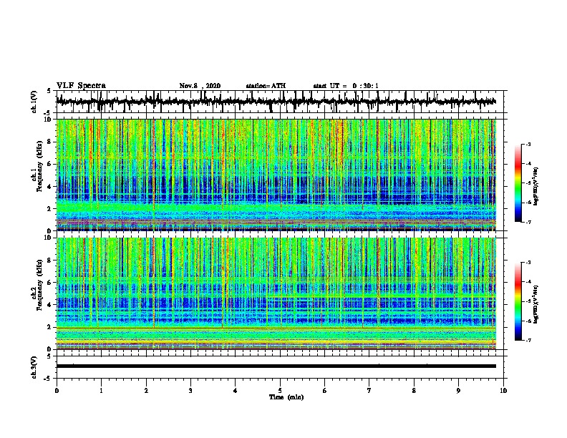Click the "-3" label on ch.2 colorbar
Image resolution: width=567 pixels, height=438 pixels.
click(x=528, y=263)
